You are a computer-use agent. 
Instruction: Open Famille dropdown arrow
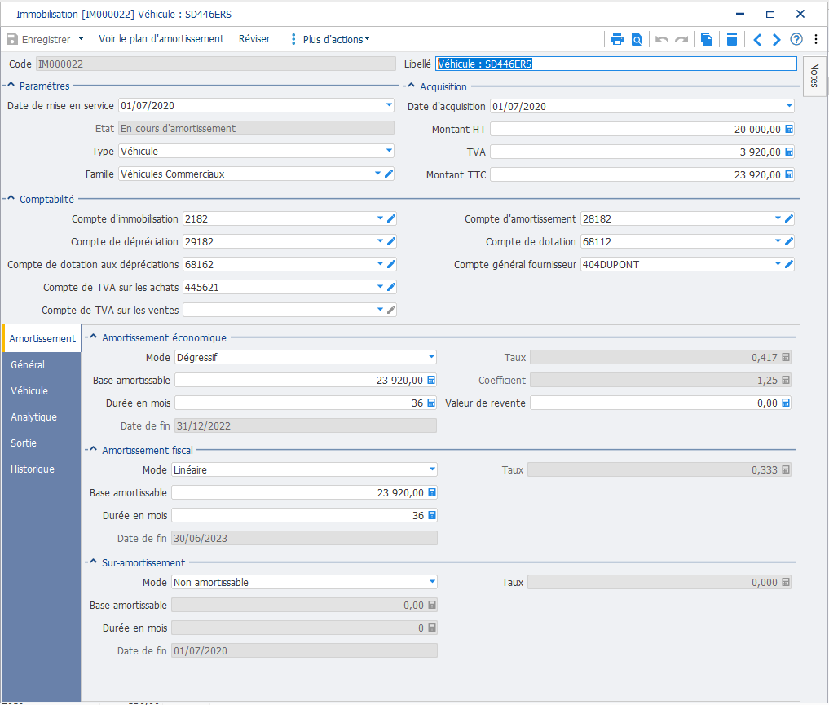pyautogui.click(x=377, y=174)
